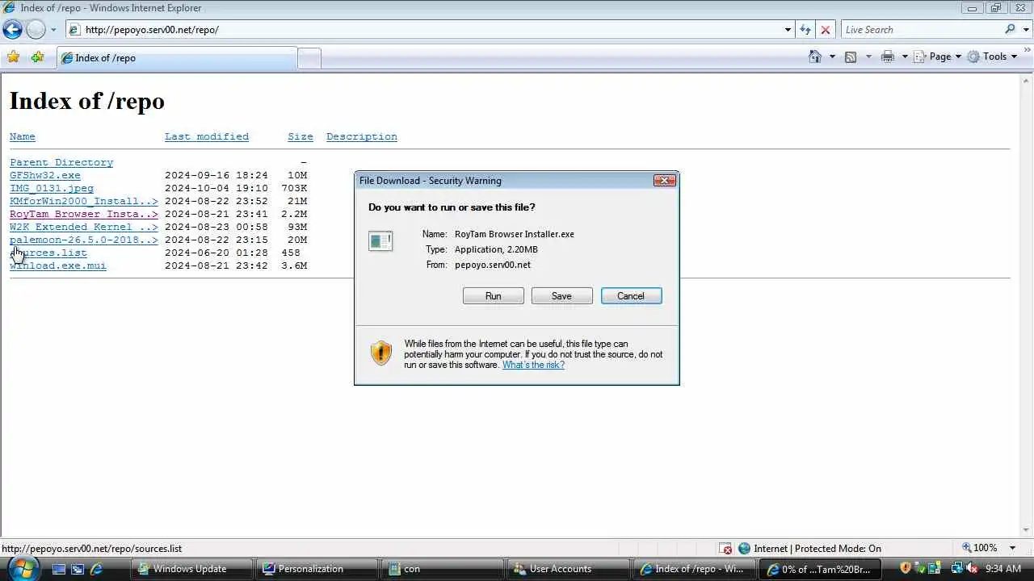Expand the feeds dropdown arrow

click(868, 56)
